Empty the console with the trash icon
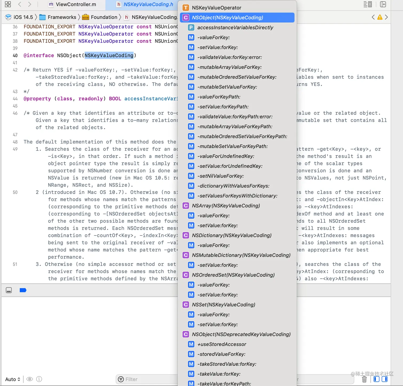This screenshot has height=386, width=403. pos(364,379)
